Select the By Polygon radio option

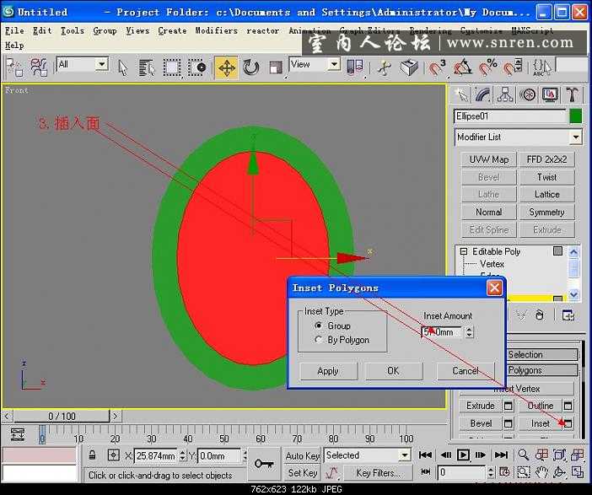319,340
